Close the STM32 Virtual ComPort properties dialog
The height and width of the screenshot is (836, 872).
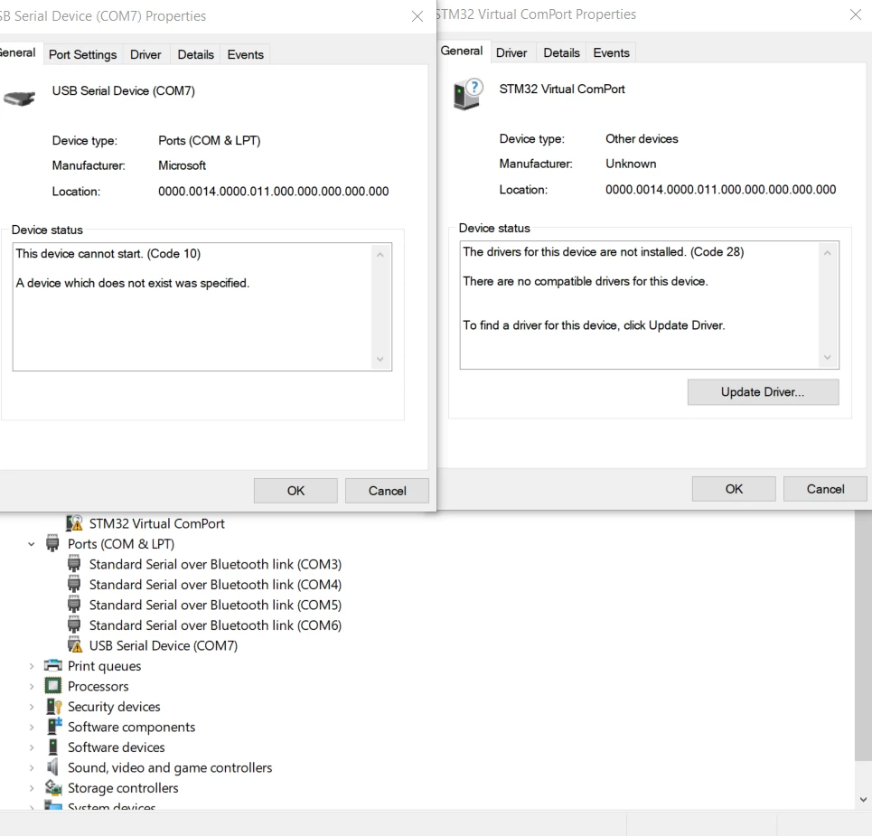click(x=856, y=14)
